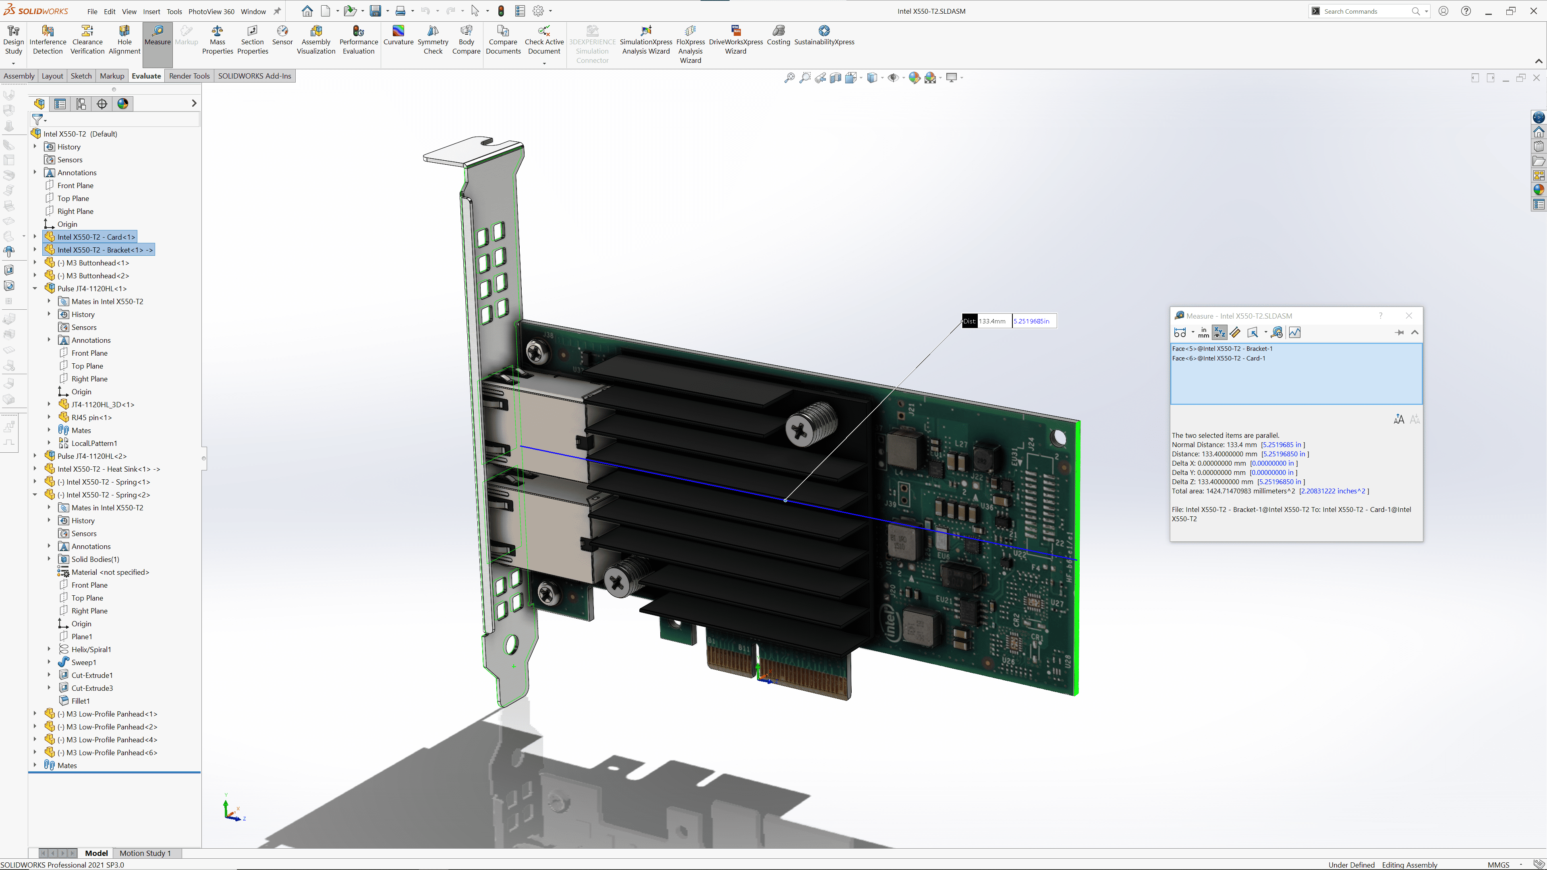Screen dimensions: 1547x870
Task: Expand Intel X550-T2 - Card<1> tree node
Action: pos(35,236)
